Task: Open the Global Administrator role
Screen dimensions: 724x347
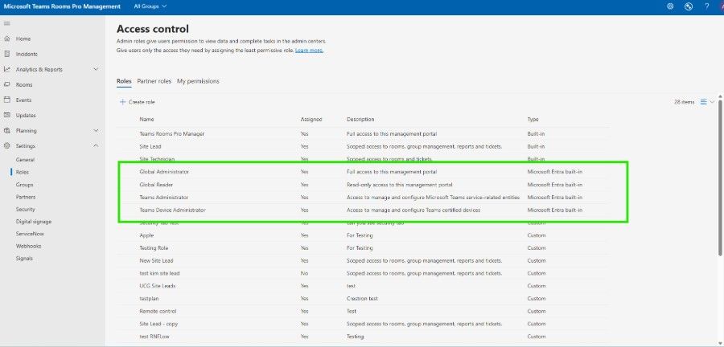Action: tap(164, 172)
